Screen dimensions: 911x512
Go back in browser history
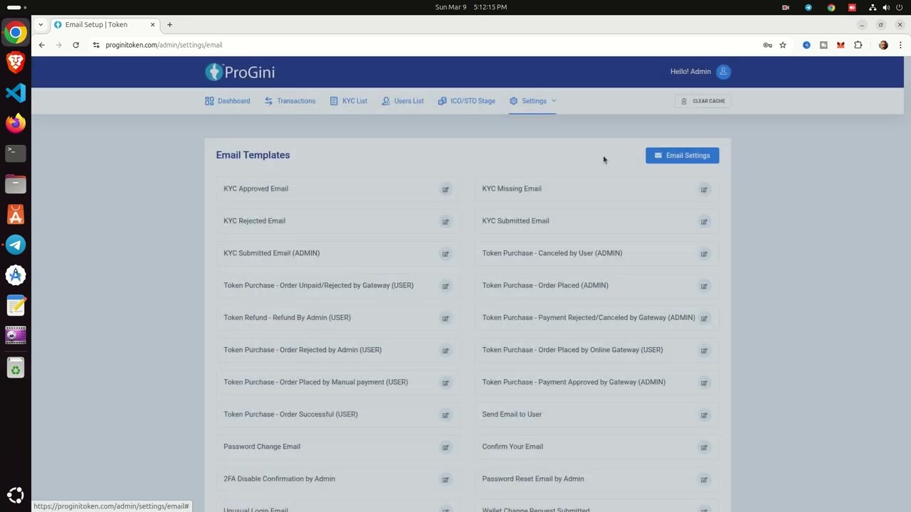tap(42, 45)
